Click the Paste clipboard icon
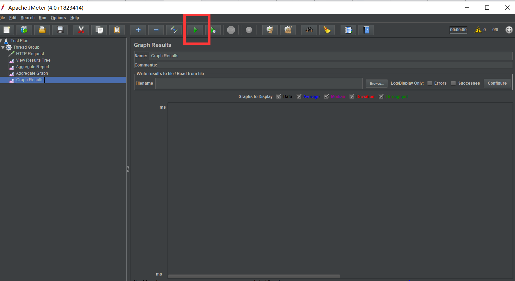This screenshot has height=281, width=515. click(x=117, y=30)
